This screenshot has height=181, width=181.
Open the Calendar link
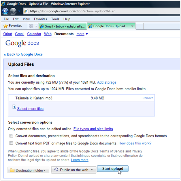[34, 34]
